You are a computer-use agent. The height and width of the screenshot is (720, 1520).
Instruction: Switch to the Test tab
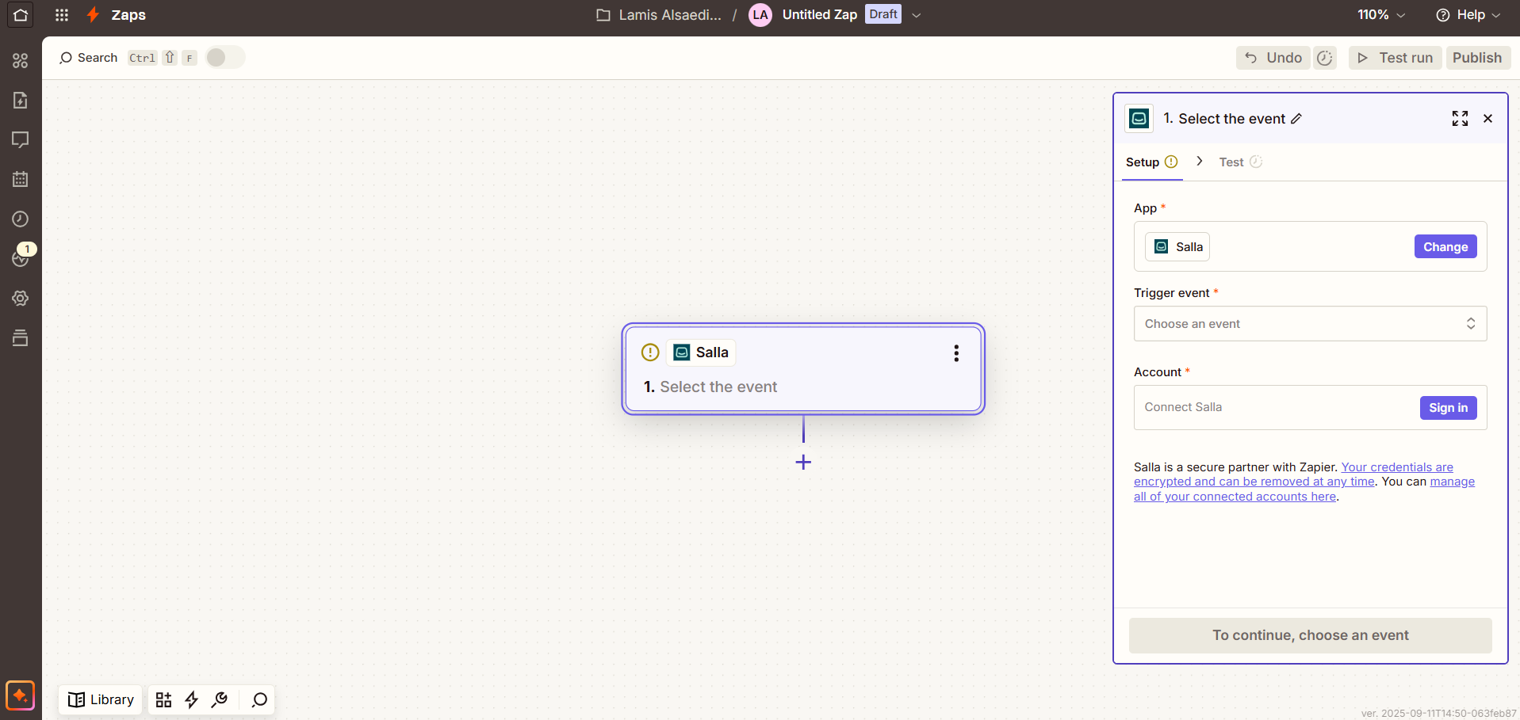point(1240,162)
